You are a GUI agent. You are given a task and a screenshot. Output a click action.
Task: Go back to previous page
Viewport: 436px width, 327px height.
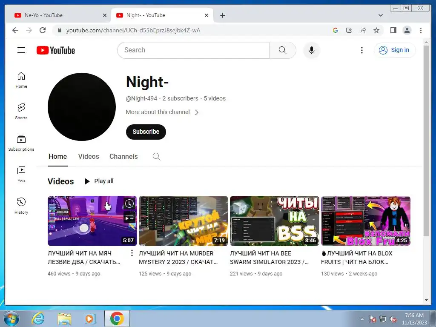(15, 30)
